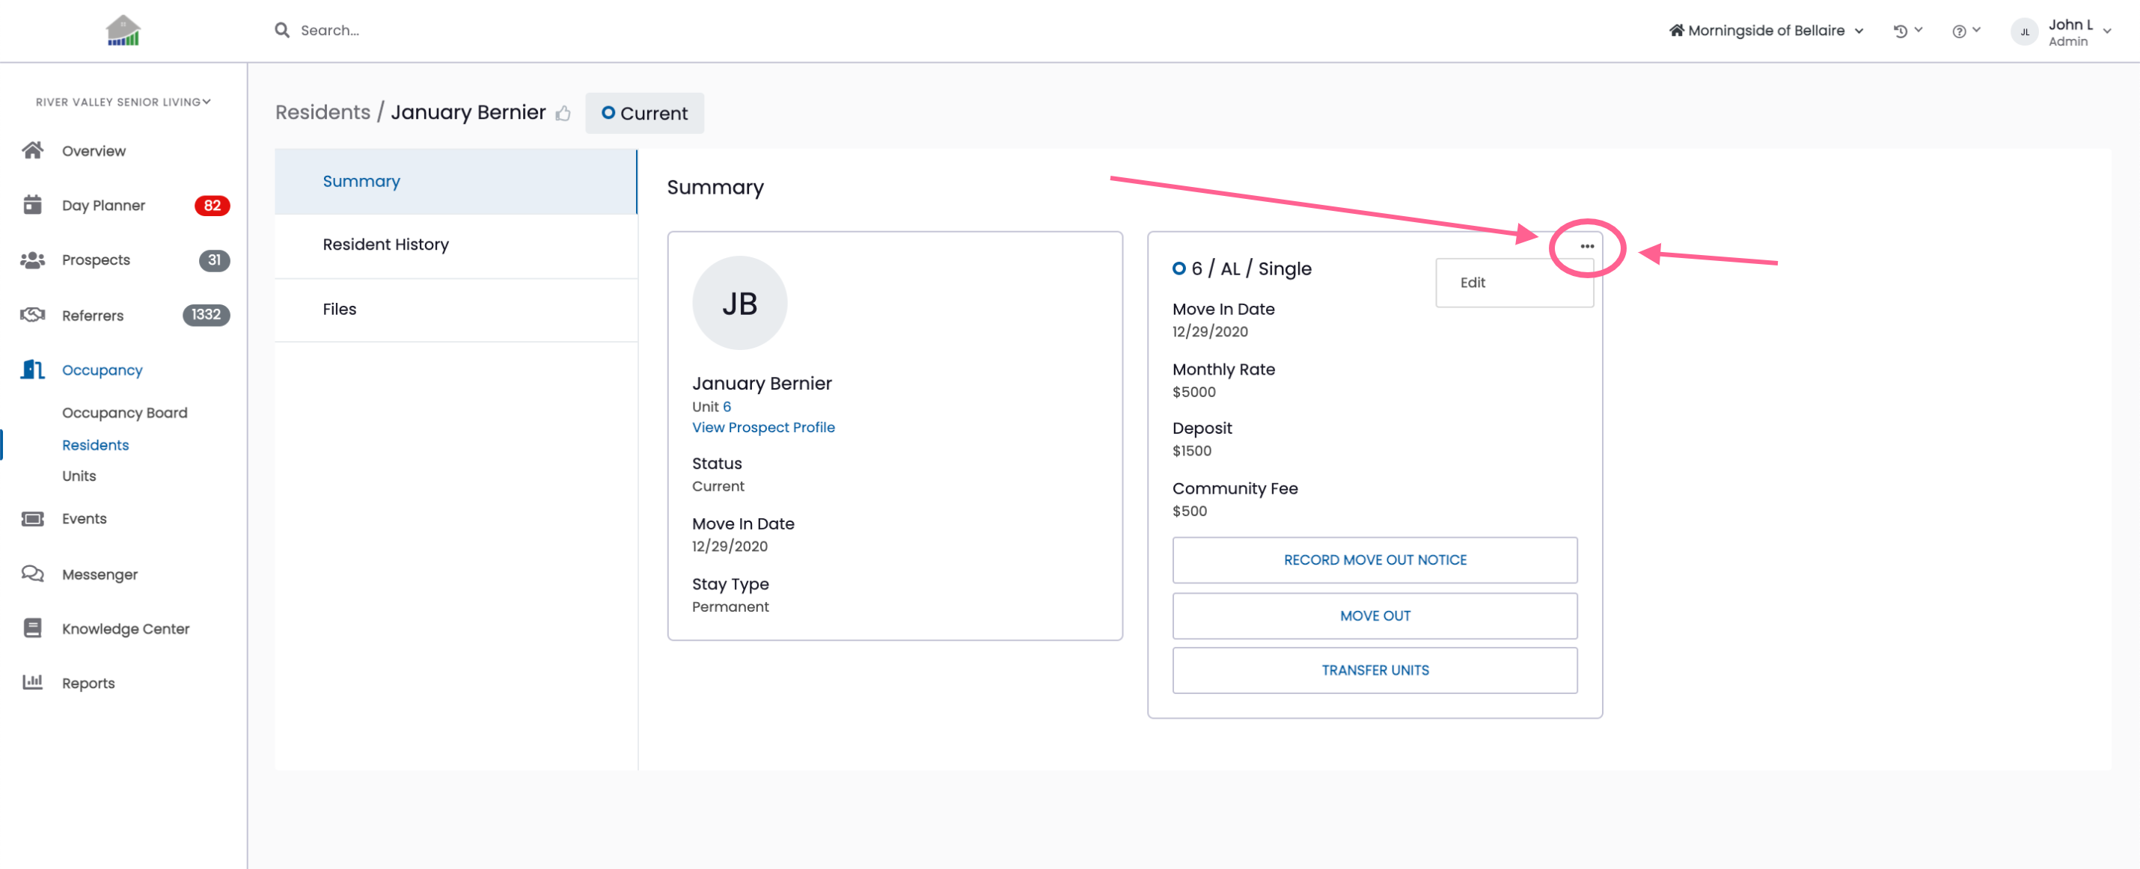Click the $500 community fee value

pyautogui.click(x=1190, y=512)
